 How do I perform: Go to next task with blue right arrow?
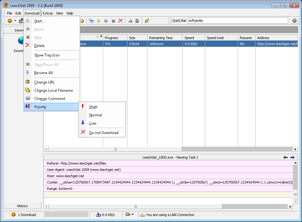(x=292, y=157)
